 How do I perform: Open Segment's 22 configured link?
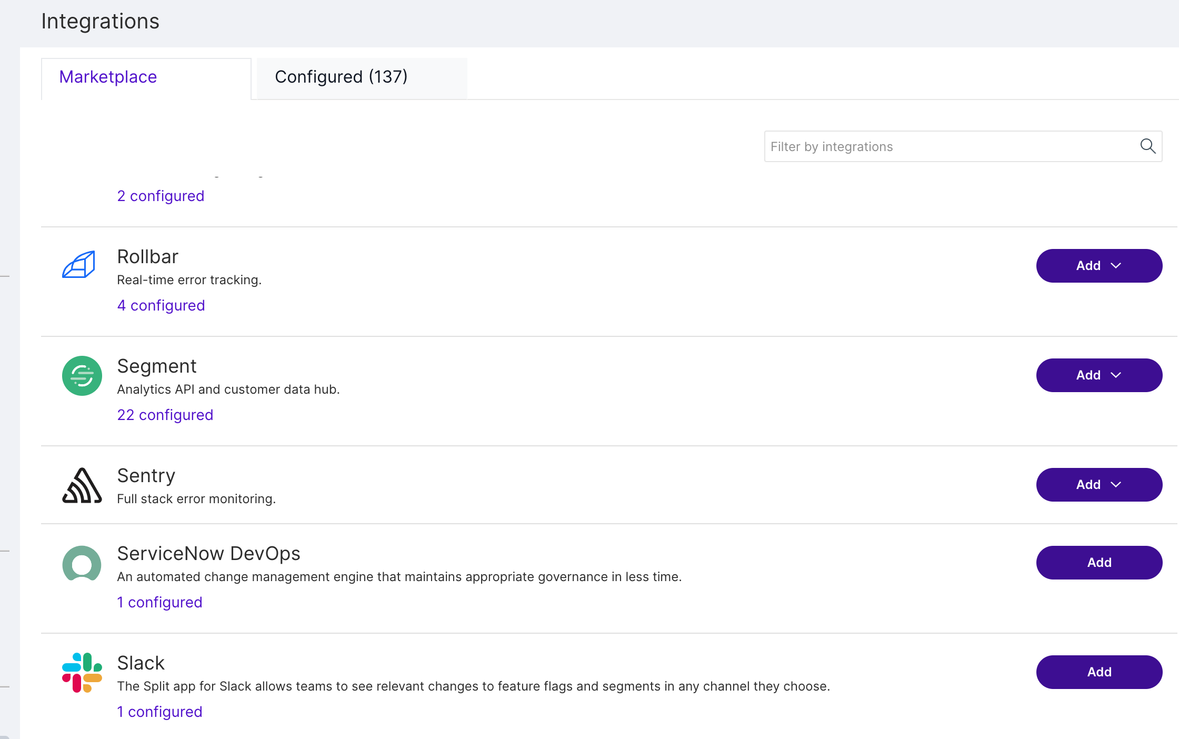(165, 415)
